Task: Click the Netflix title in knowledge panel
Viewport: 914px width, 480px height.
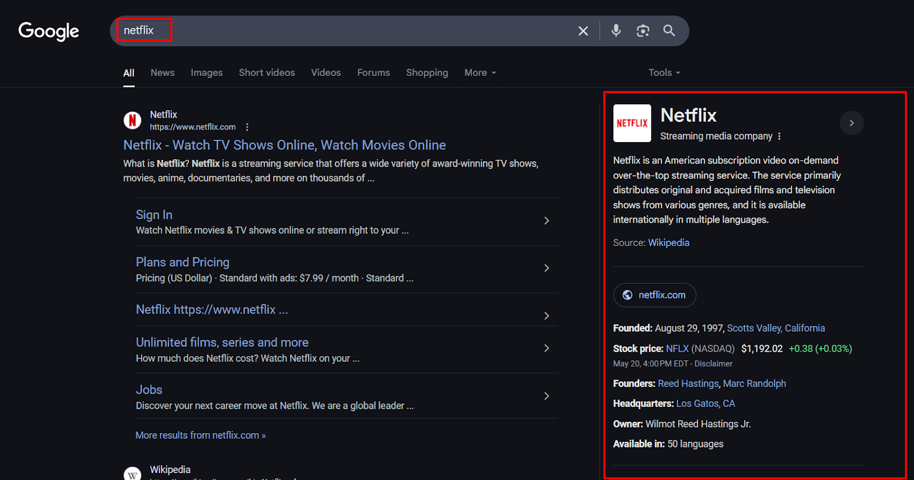Action: coord(688,115)
